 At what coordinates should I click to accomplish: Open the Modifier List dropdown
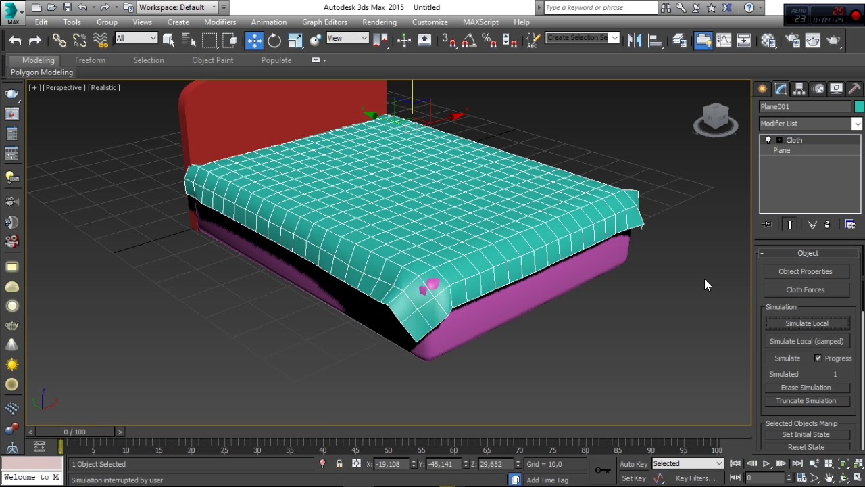coord(810,124)
